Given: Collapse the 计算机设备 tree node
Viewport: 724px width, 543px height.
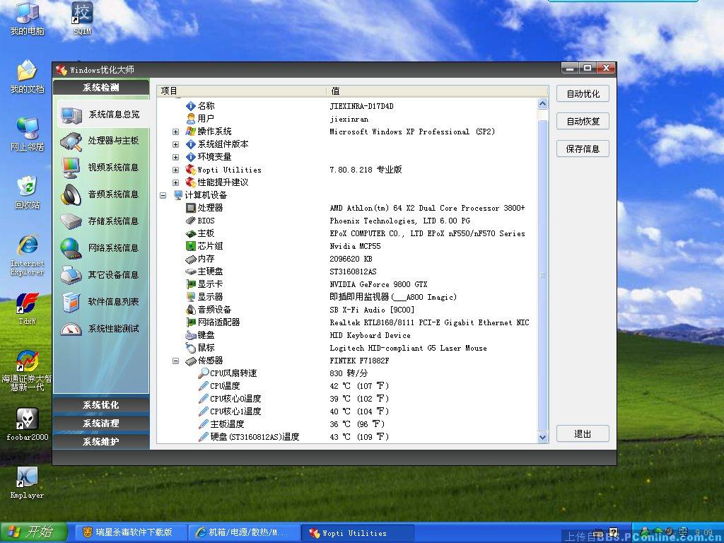Looking at the screenshot, I should 163,195.
